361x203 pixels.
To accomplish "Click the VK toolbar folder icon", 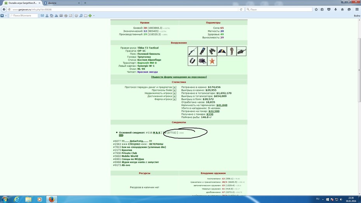I will pos(86,16).
